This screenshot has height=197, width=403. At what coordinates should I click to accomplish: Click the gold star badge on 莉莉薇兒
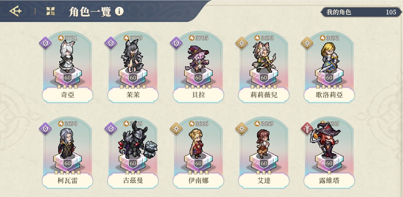point(242,43)
